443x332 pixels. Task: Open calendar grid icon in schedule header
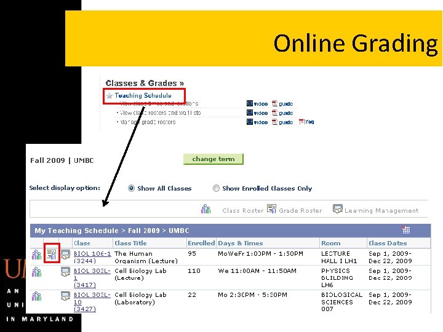pyautogui.click(x=405, y=230)
